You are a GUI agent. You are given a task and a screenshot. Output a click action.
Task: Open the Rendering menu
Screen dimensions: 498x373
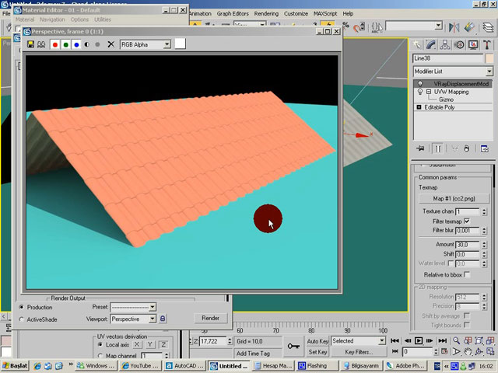266,14
